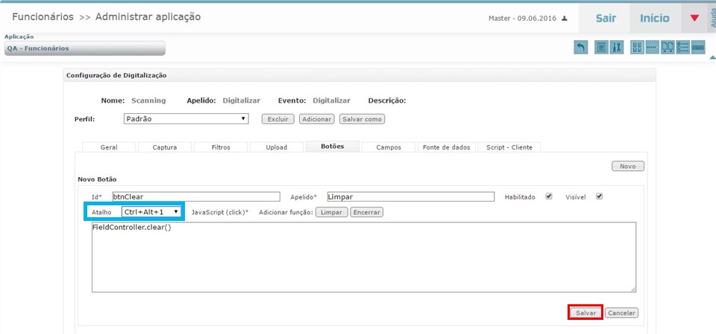The width and height of the screenshot is (716, 334).
Task: Click the Salvar como button
Action: [x=362, y=119]
